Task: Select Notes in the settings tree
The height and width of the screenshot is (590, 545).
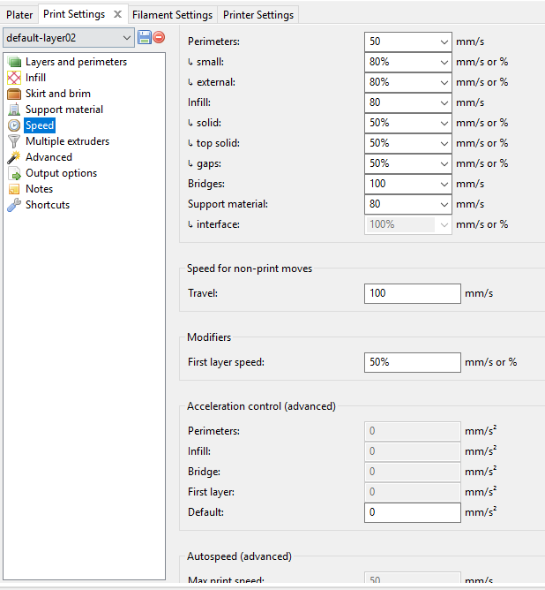Action: coord(39,189)
